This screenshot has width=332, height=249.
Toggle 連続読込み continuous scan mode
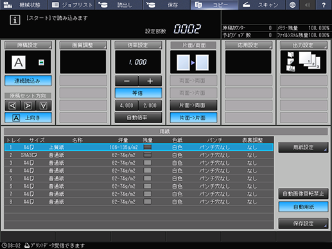point(28,81)
